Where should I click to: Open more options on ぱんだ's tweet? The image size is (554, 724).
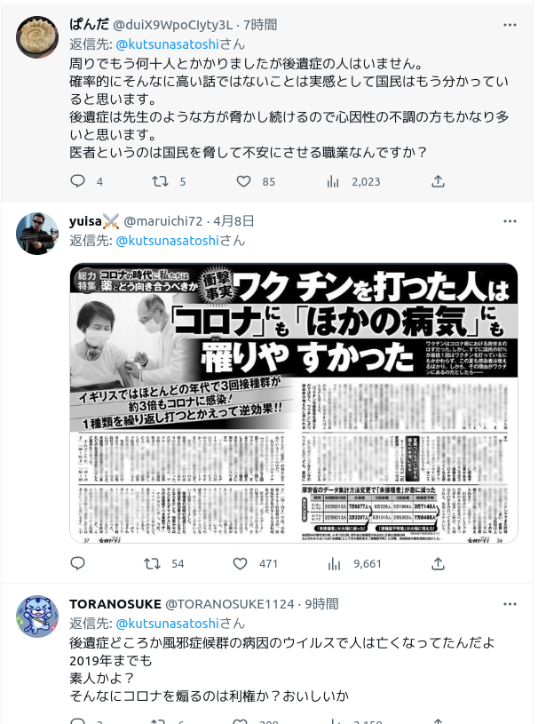pyautogui.click(x=510, y=25)
